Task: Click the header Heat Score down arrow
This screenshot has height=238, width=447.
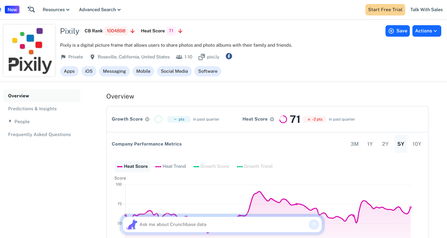Action: (180, 31)
